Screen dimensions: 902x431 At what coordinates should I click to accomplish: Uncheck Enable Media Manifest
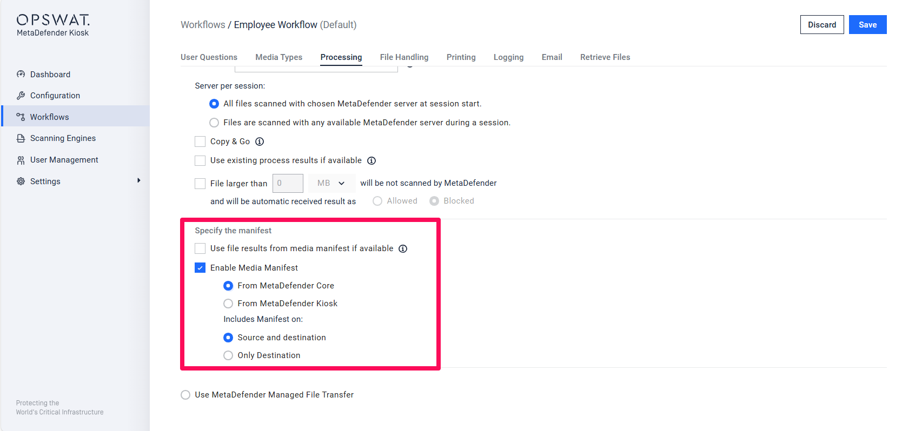click(200, 268)
